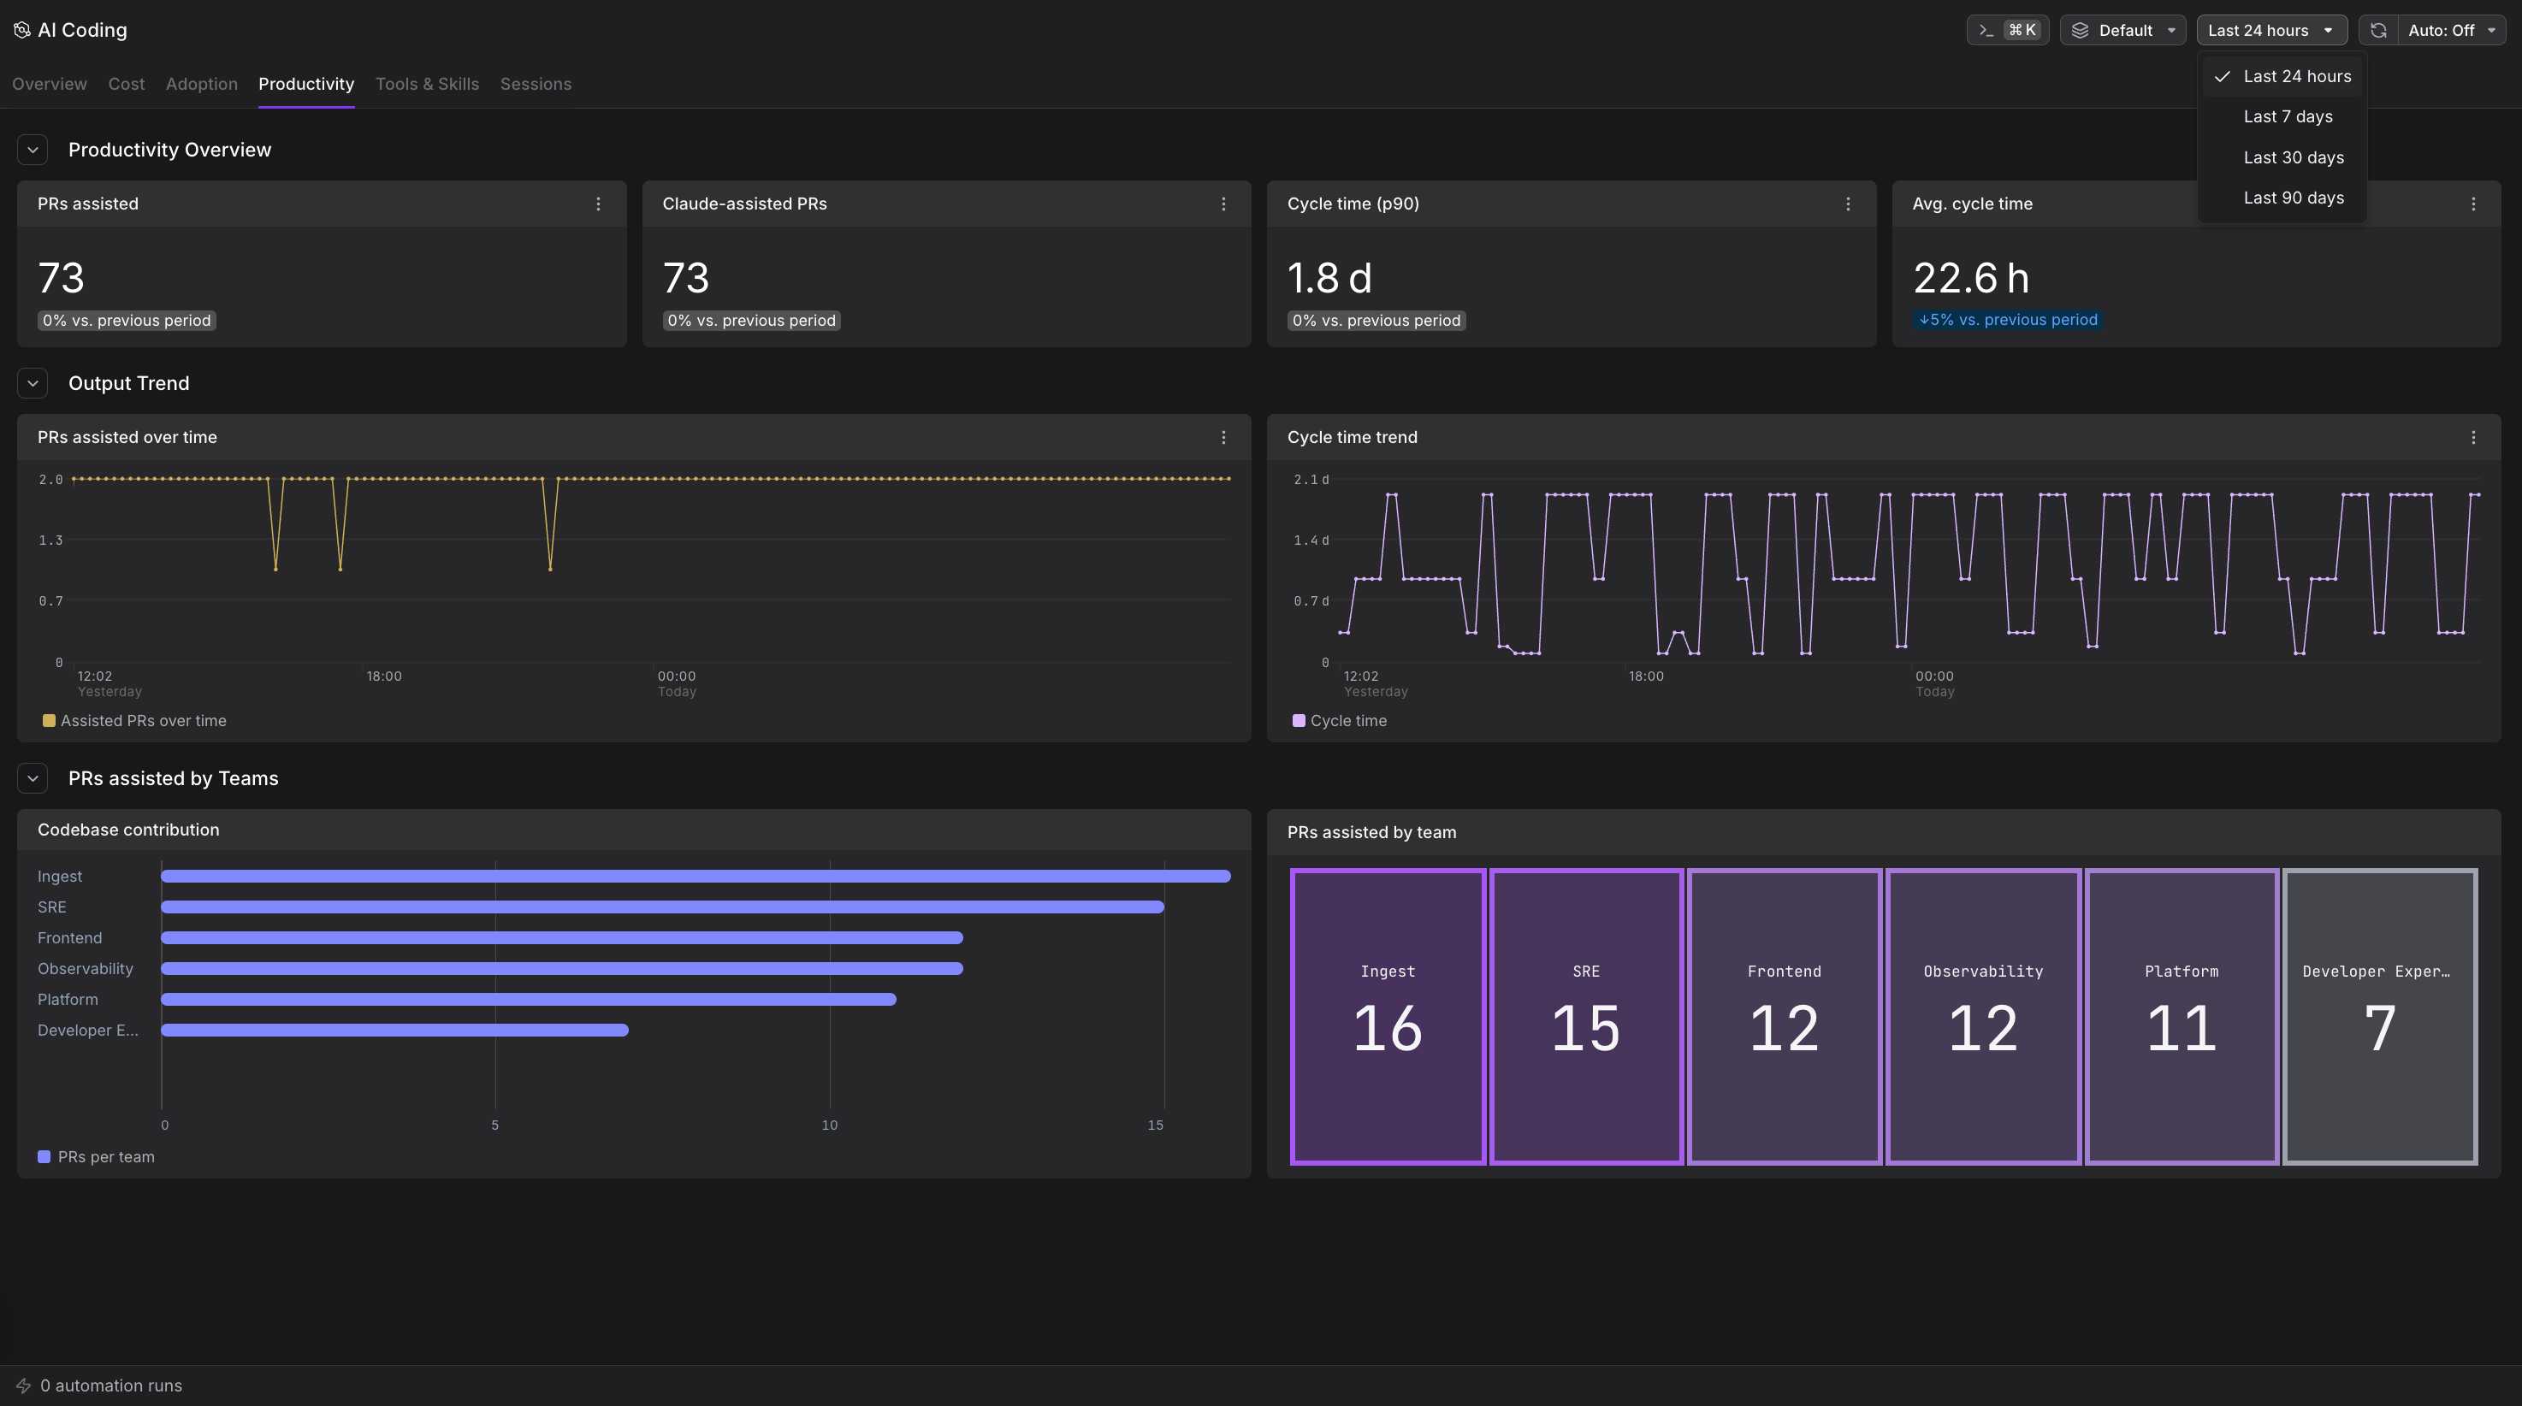Image resolution: width=2522 pixels, height=1406 pixels.
Task: Click the AI Coding title
Action: (82, 30)
